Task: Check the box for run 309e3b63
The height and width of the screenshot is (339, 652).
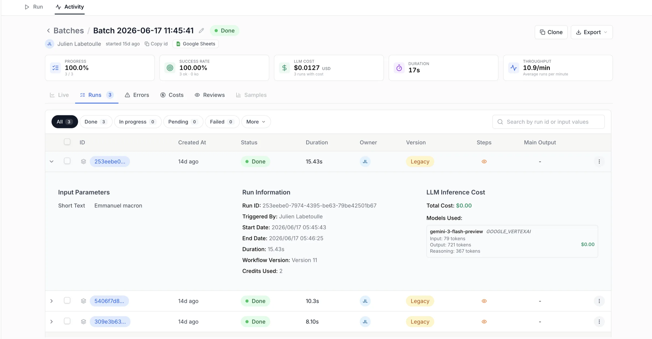Action: (67, 321)
